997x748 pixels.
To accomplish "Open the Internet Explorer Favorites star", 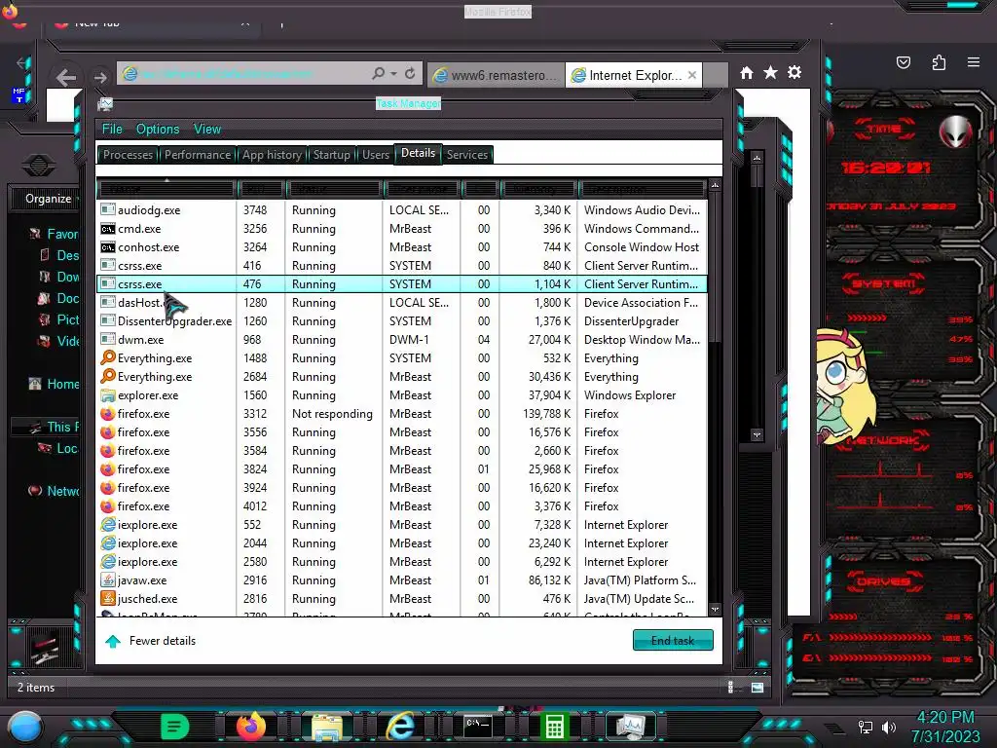I will (x=771, y=72).
